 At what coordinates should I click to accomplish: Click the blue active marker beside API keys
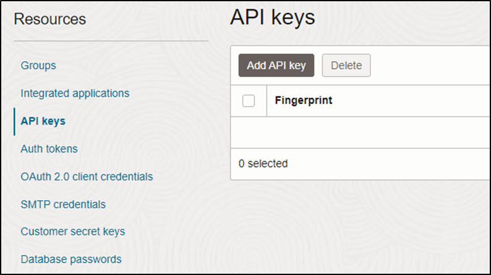14,122
